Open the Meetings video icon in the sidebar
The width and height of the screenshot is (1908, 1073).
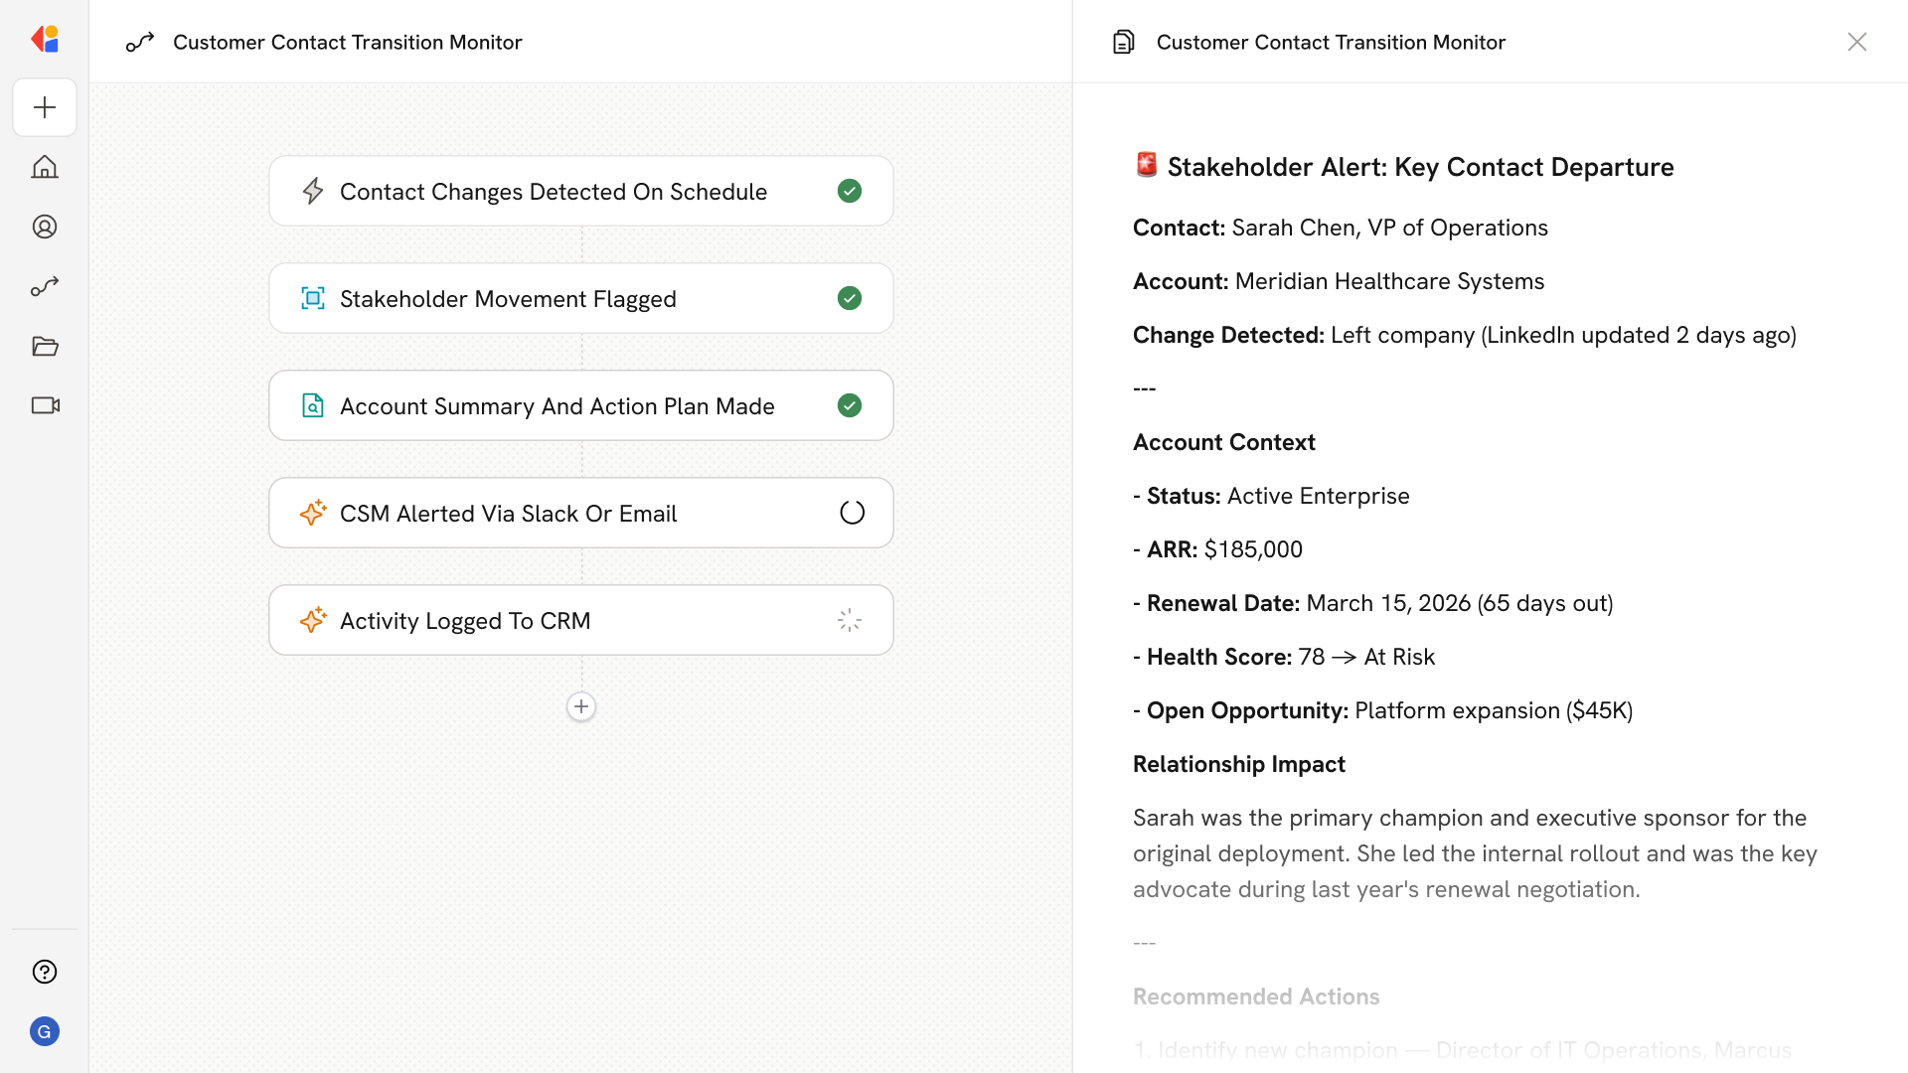(x=45, y=405)
